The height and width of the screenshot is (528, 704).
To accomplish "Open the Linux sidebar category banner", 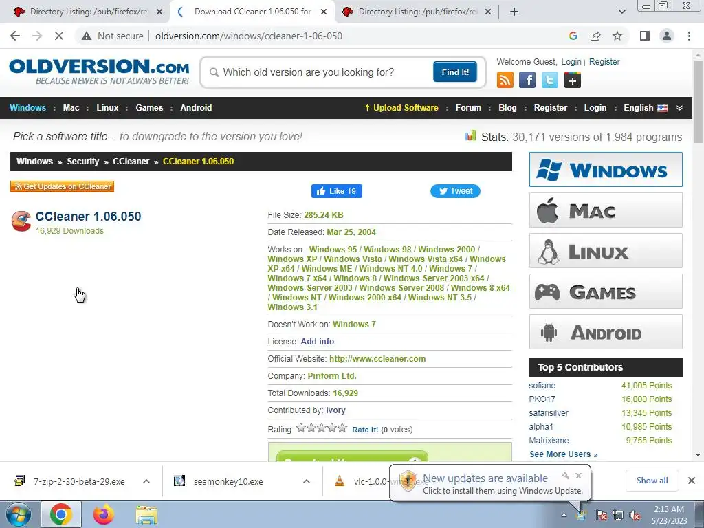I will (x=606, y=250).
